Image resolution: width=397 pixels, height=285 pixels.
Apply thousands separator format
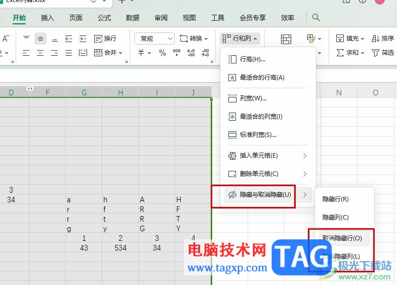(176, 53)
